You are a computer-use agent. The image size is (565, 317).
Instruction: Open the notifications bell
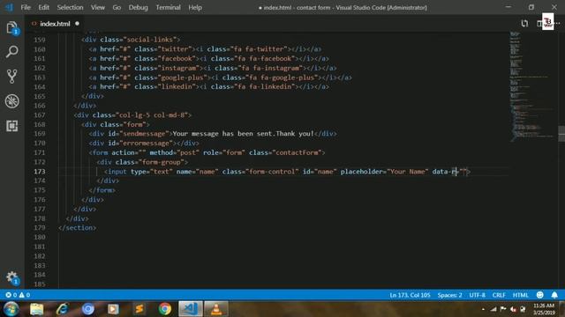point(554,295)
